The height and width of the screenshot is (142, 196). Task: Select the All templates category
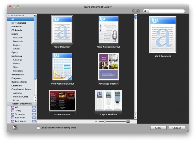(21, 19)
